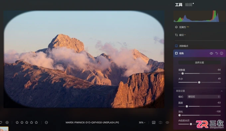Open the 层属性 layer properties tool
This screenshot has width=226, height=131.
point(182,27)
